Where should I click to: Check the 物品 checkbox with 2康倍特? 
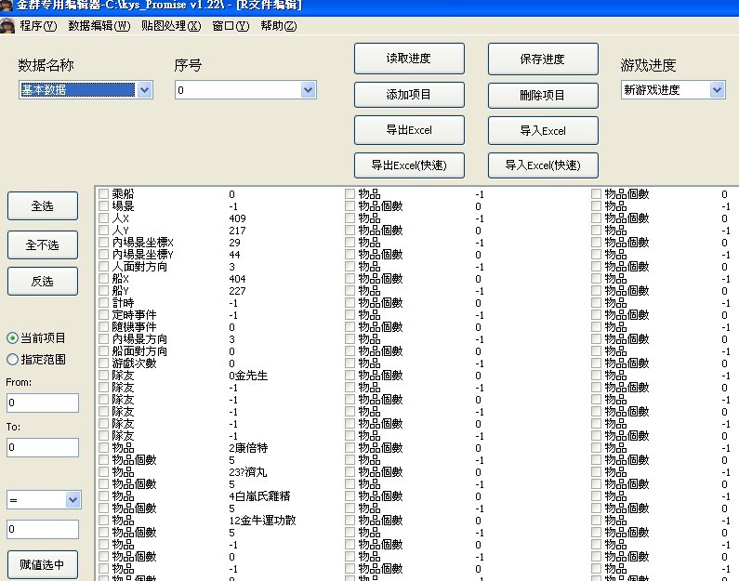104,448
